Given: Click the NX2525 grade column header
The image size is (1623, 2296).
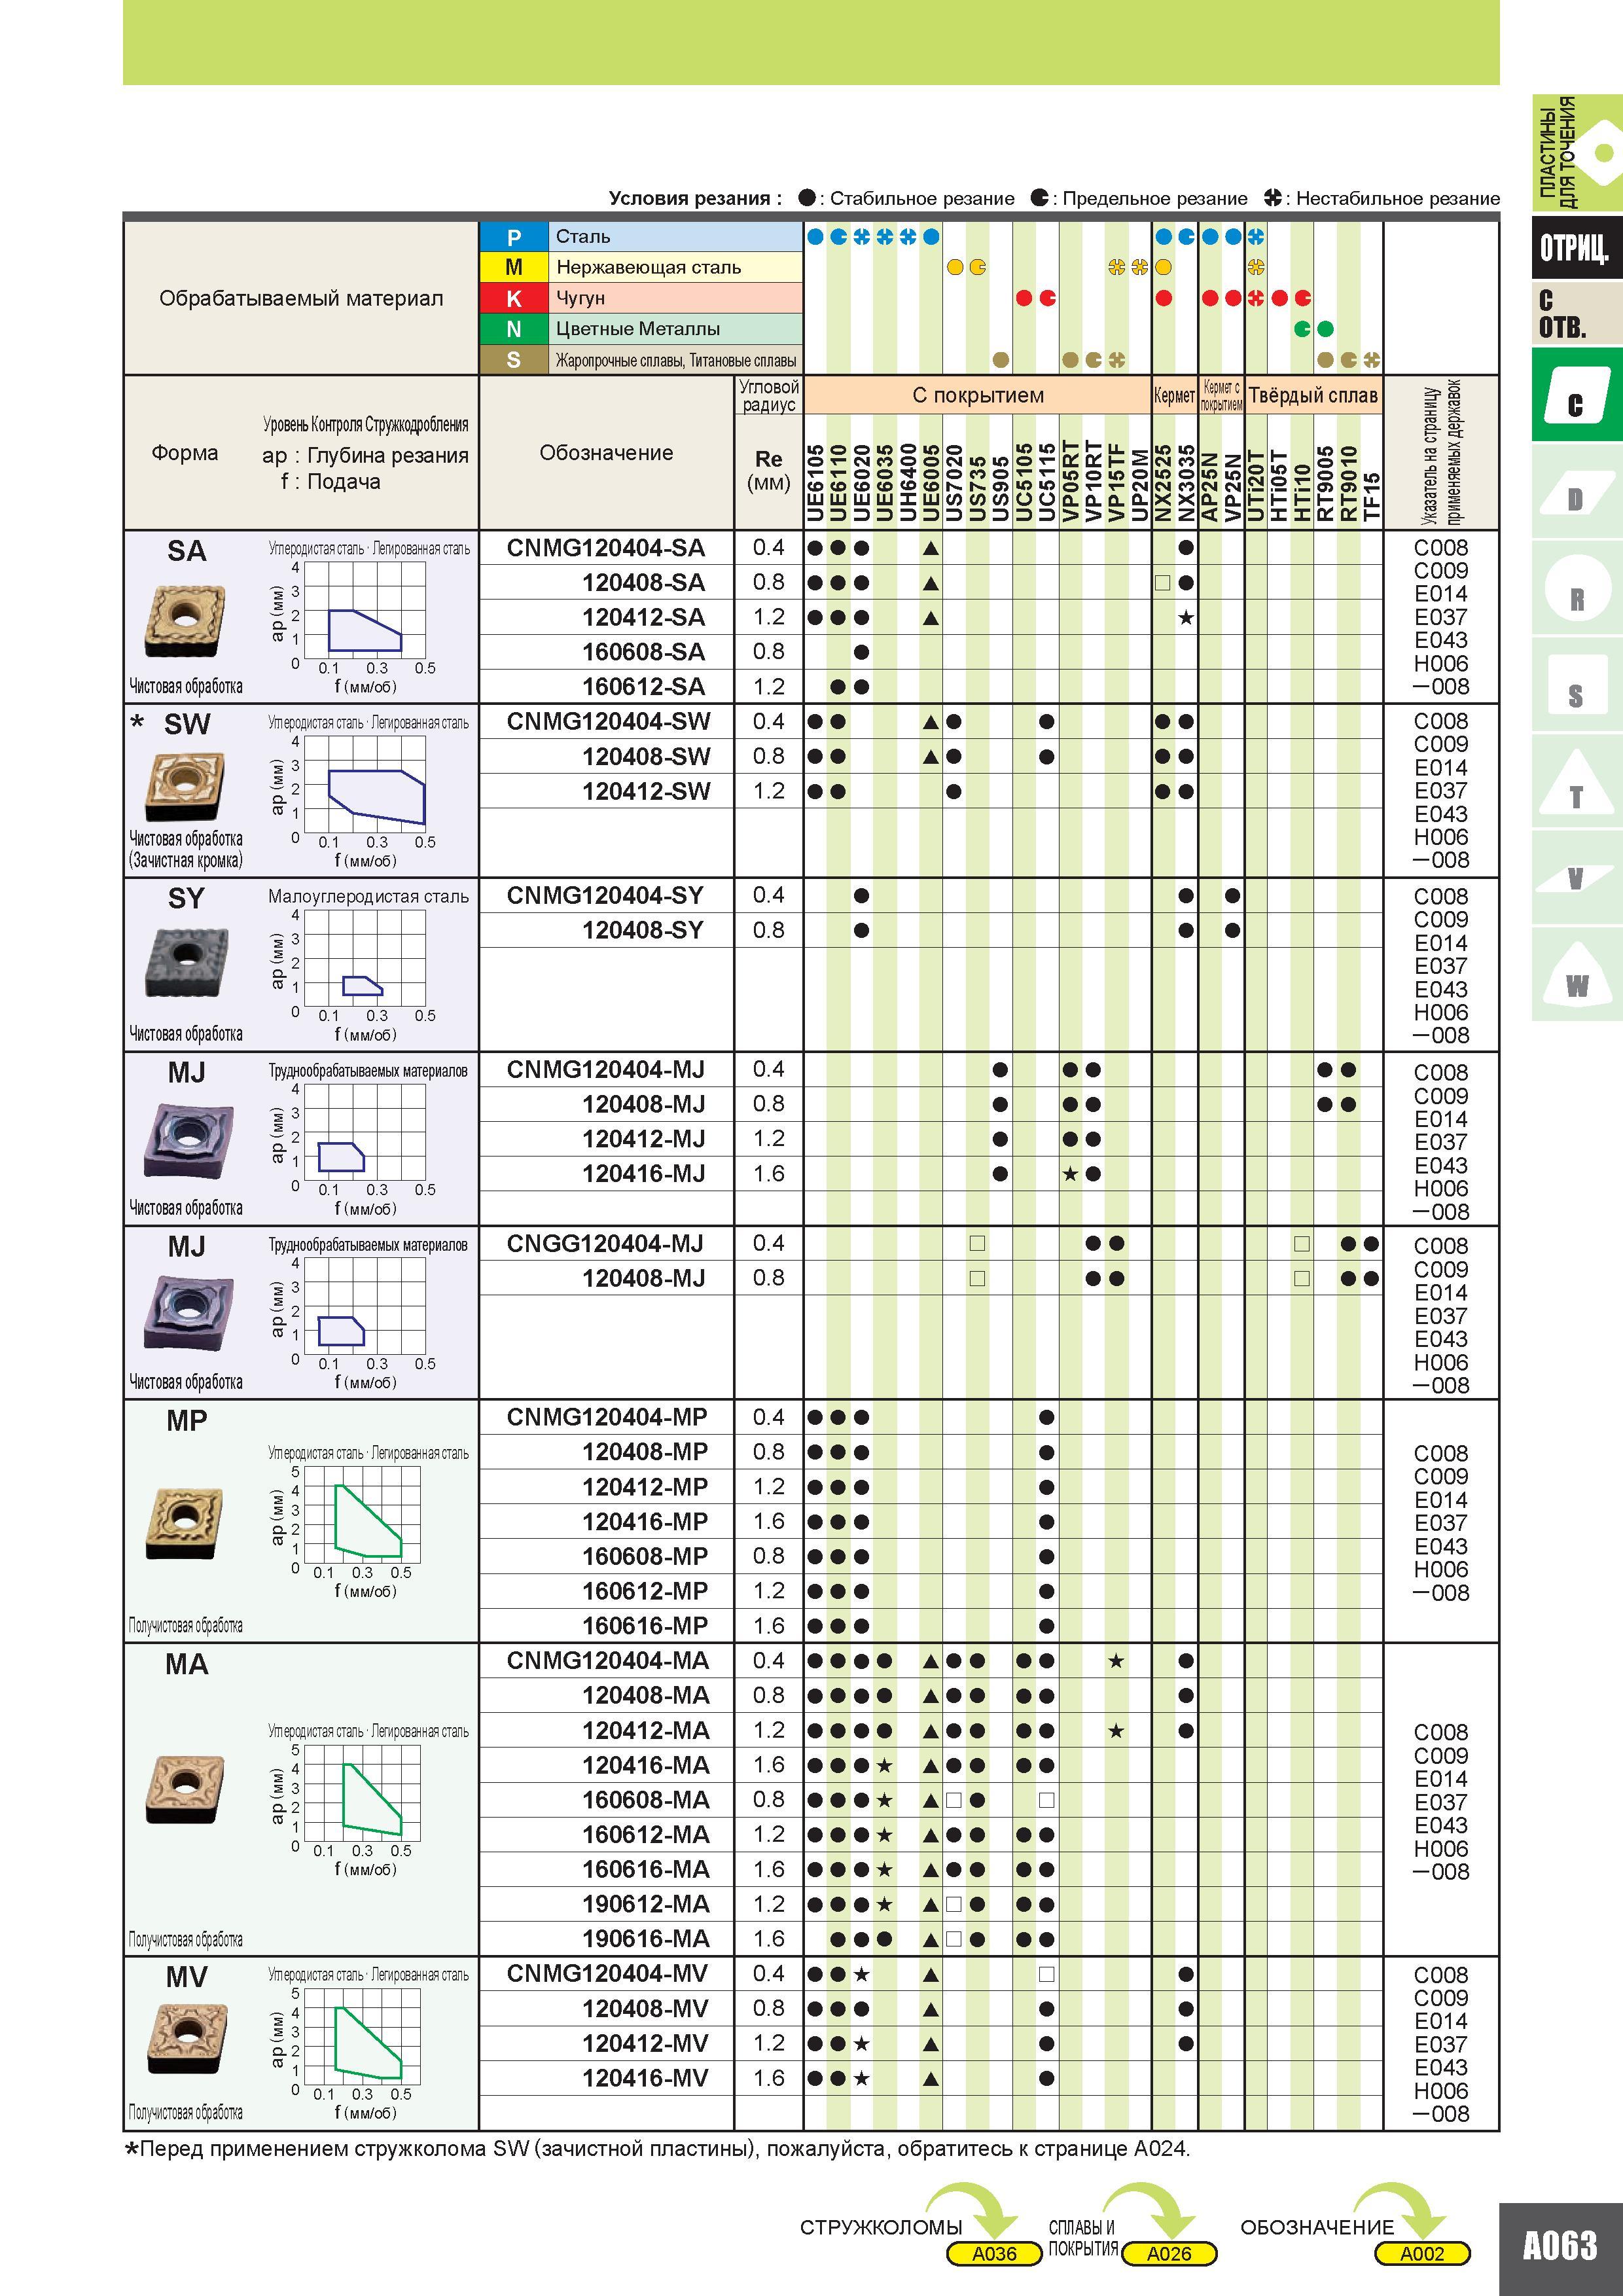Looking at the screenshot, I should point(1163,483).
